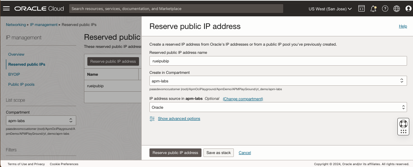Open the notifications bell

pos(373,9)
